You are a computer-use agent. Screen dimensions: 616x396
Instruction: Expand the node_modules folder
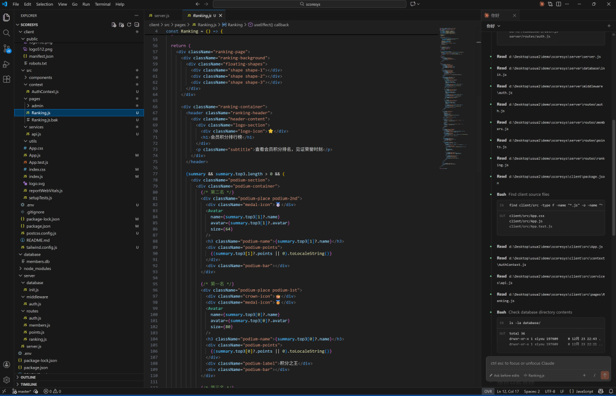pos(37,268)
